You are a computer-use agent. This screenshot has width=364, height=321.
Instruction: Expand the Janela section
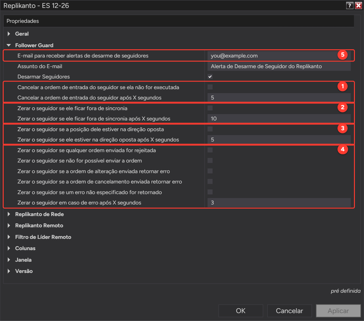pyautogui.click(x=9, y=260)
